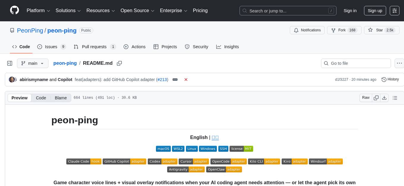
Task: Click the GitHub logo home icon
Action: (x=15, y=10)
